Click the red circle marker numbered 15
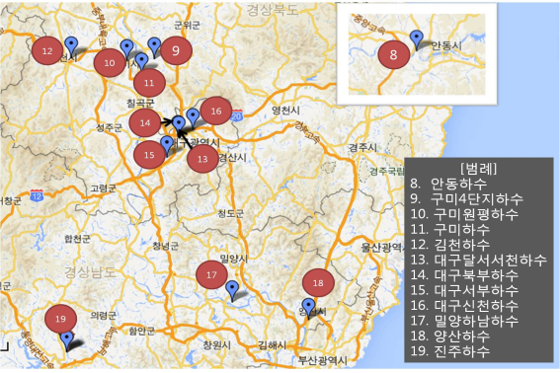560x373 pixels. click(149, 155)
